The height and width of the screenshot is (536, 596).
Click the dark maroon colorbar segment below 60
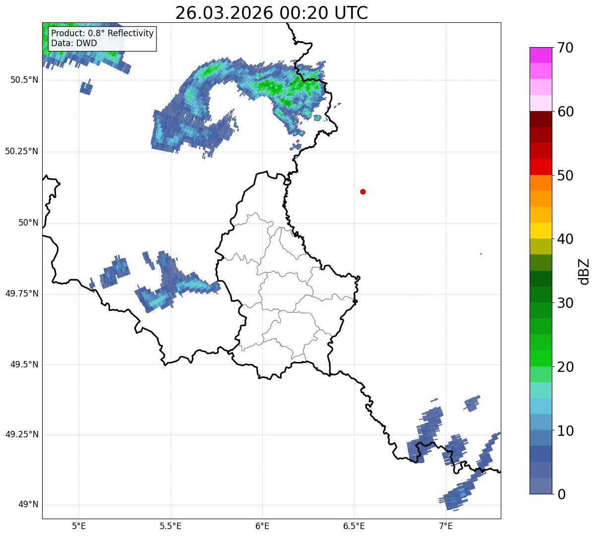pyautogui.click(x=540, y=119)
